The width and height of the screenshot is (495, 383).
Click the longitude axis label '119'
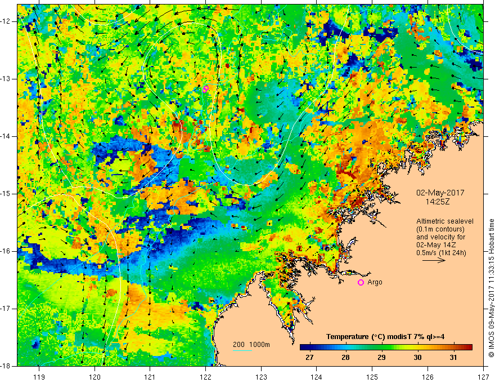click(39, 377)
